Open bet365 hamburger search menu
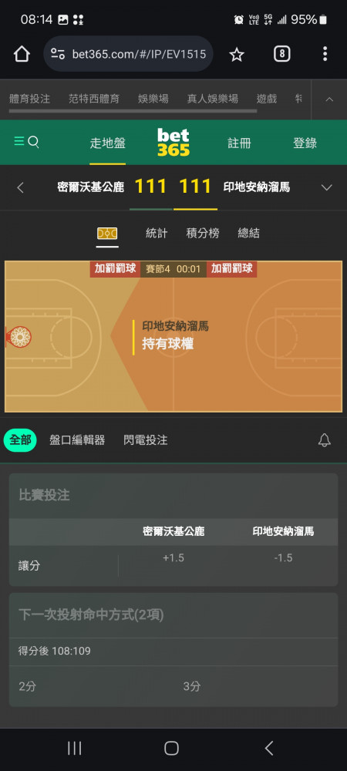347x771 pixels. tap(26, 142)
